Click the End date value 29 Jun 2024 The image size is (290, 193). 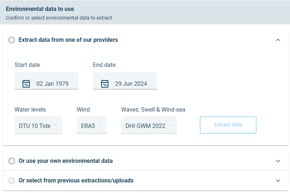131,84
